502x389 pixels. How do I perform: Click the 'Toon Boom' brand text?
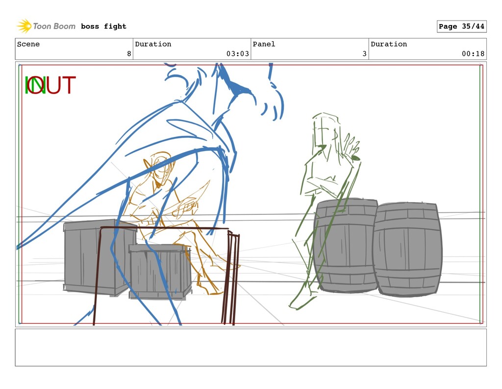pyautogui.click(x=54, y=26)
